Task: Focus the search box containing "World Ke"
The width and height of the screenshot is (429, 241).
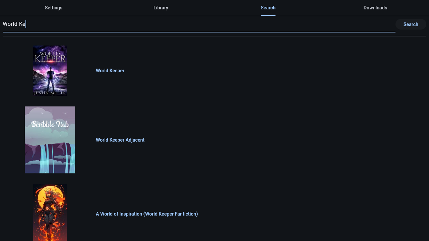Action: (199, 24)
